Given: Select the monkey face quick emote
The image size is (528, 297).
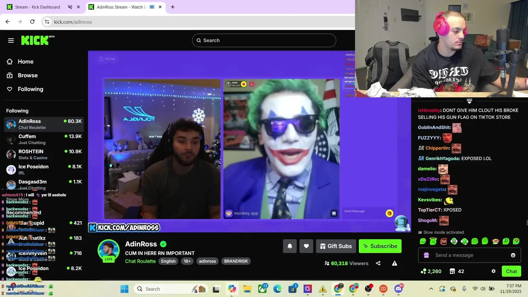Looking at the screenshot, I should pyautogui.click(x=495, y=241).
